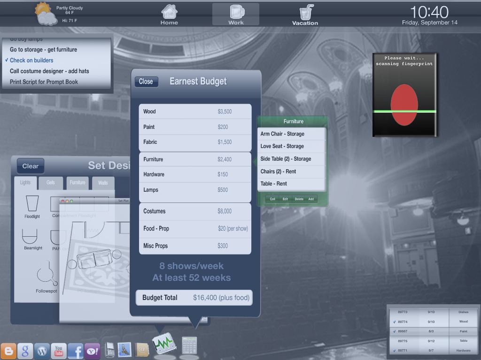Close the Earnest Budget popup
The width and height of the screenshot is (481, 360).
tap(146, 82)
